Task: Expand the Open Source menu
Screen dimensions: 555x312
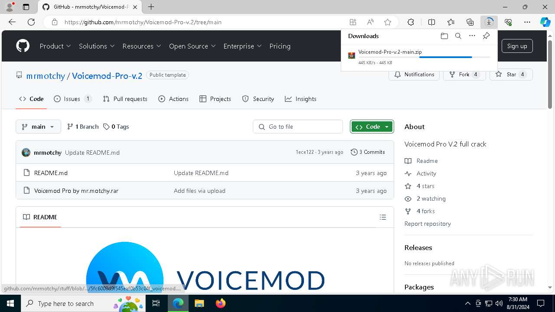Action: click(193, 46)
